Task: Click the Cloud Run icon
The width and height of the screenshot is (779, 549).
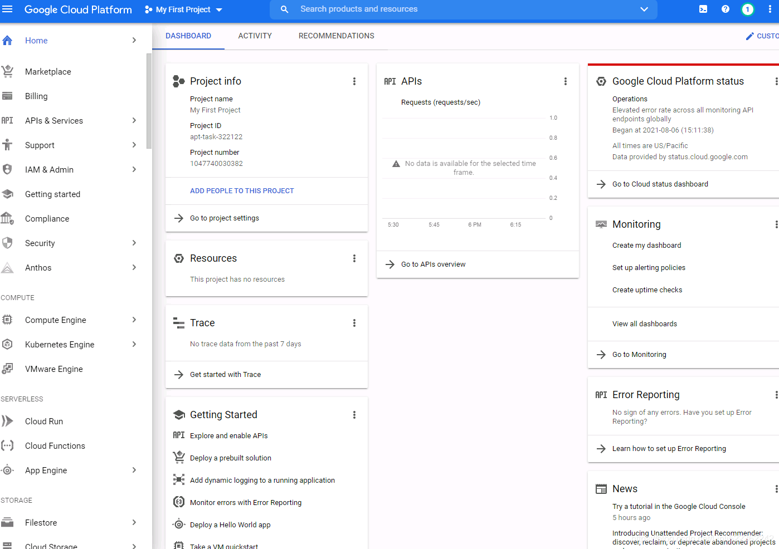Action: pos(7,421)
